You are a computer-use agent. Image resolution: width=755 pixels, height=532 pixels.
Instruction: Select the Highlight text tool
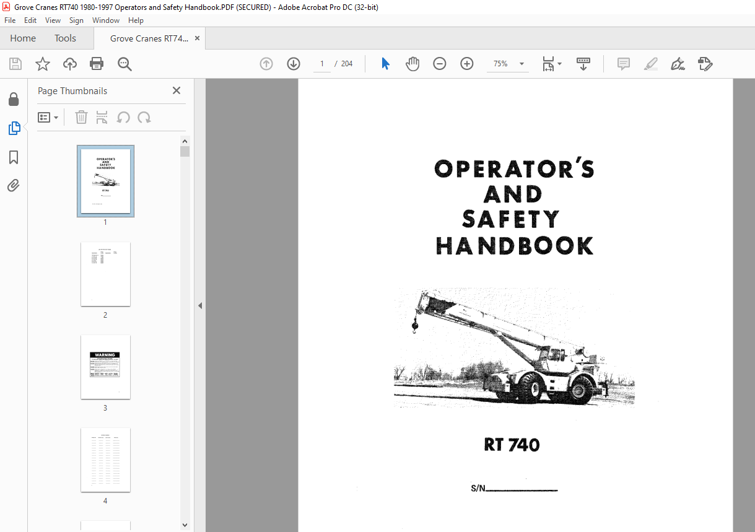(x=651, y=64)
